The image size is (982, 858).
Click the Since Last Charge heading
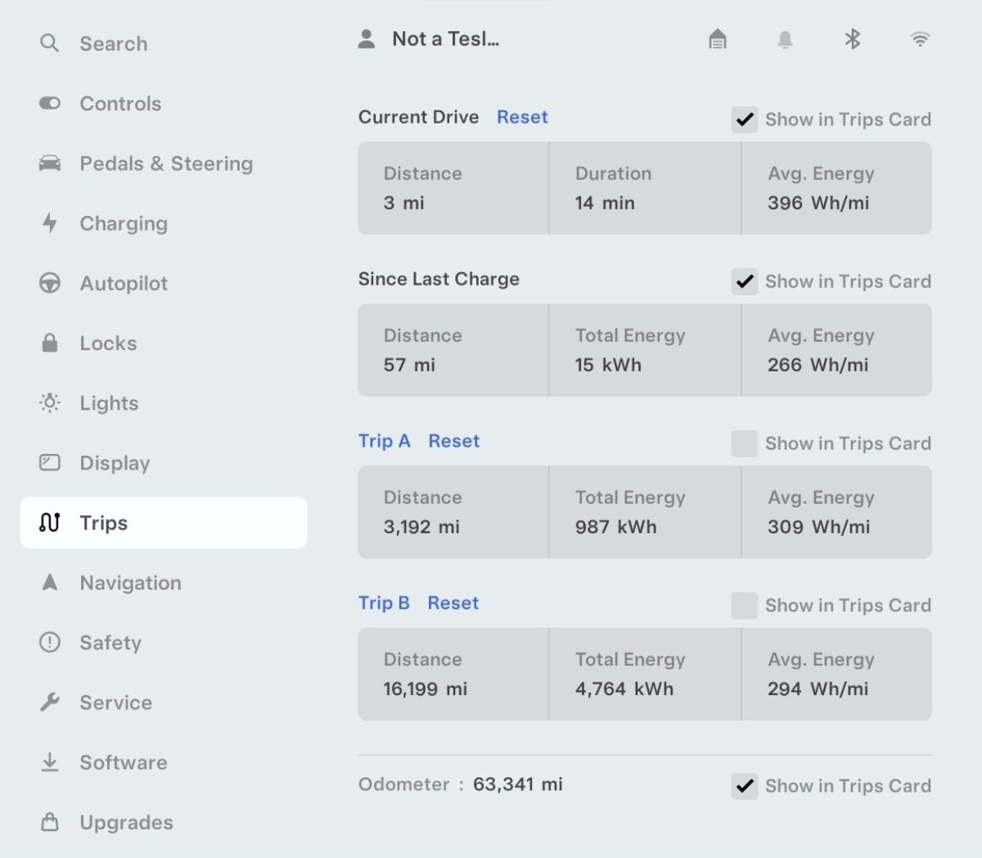[439, 279]
